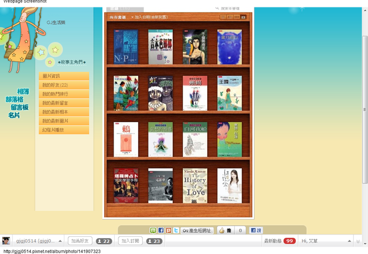Click 加為好友 add friend button

[x=80, y=241]
